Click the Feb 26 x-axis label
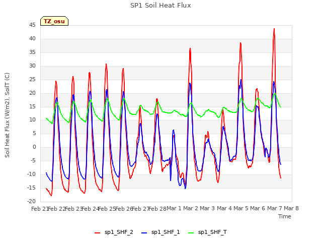This screenshot has width=322, height=242. [x=124, y=209]
